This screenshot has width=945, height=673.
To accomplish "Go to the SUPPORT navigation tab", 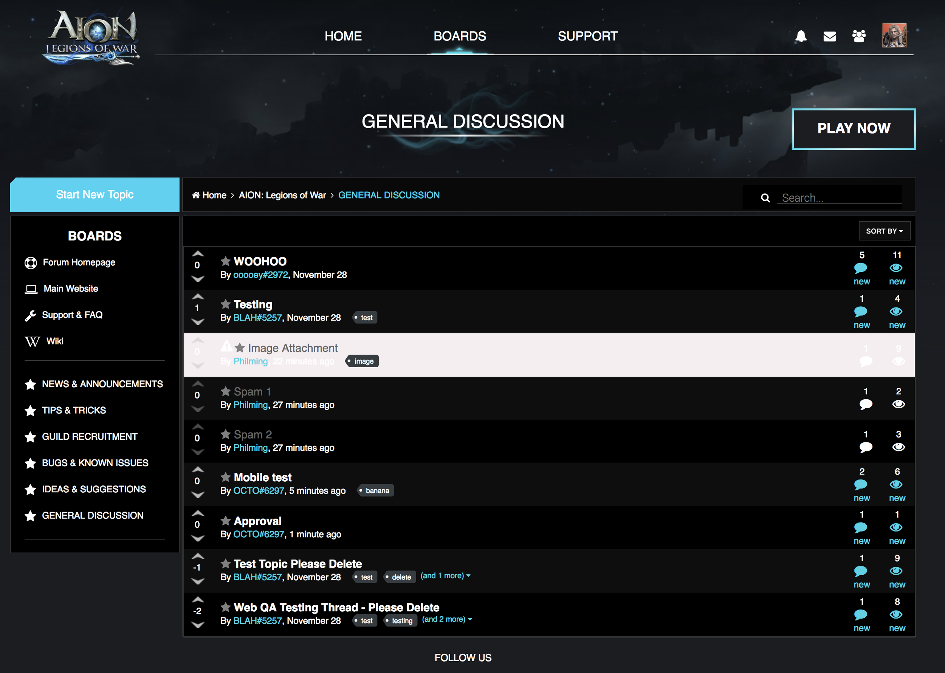I will click(587, 36).
